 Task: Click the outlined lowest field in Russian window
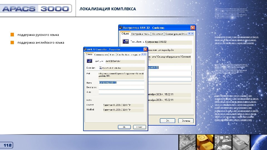click(170, 79)
